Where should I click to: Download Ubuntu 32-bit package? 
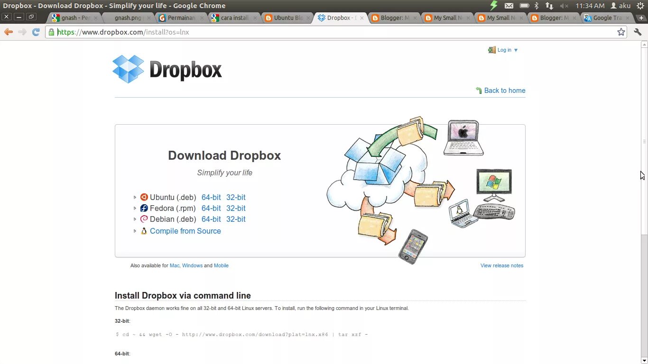pyautogui.click(x=236, y=197)
